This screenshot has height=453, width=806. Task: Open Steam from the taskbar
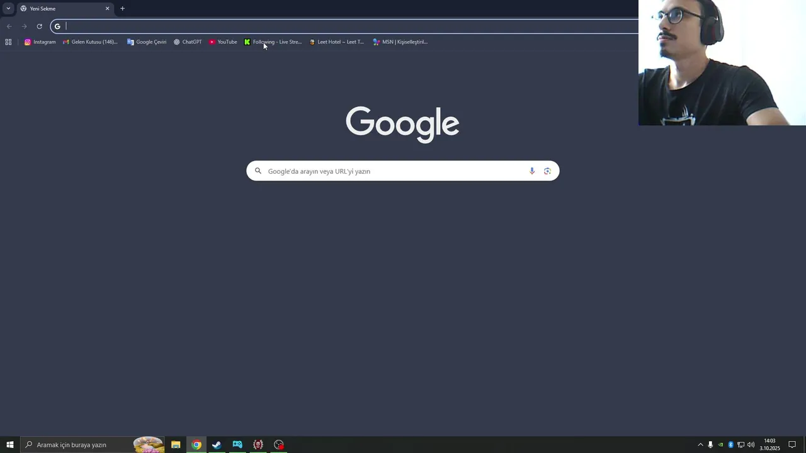[217, 445]
